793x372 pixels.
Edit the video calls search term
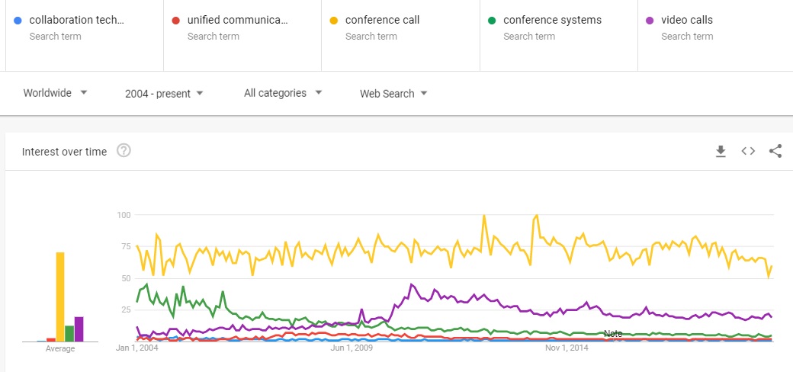(x=687, y=21)
